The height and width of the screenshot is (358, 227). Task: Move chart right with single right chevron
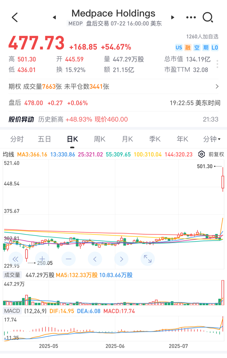pos(121,259)
